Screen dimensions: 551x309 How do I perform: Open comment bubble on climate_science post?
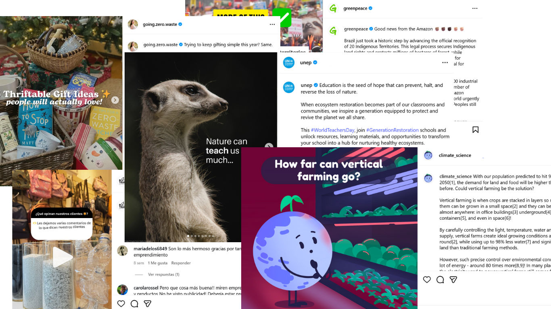pos(440,279)
